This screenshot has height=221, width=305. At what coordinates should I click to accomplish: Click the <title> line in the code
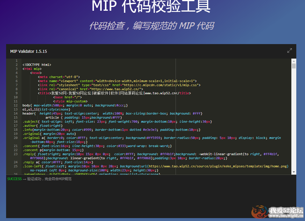[114, 93]
